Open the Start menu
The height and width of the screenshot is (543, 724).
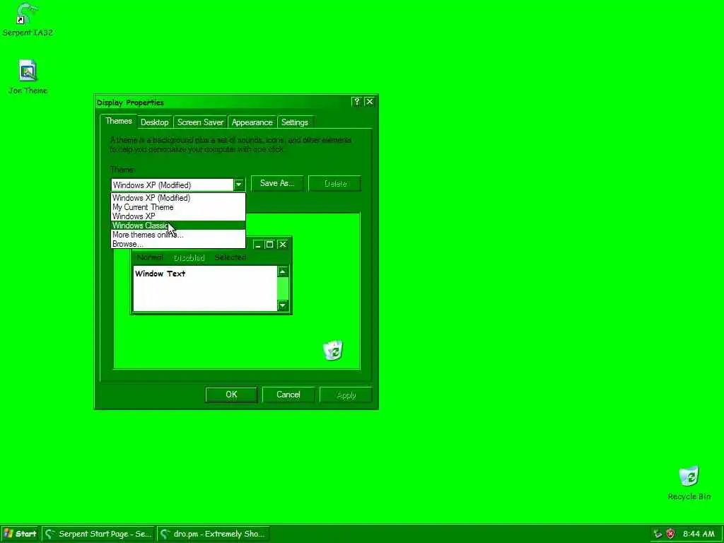click(x=20, y=534)
